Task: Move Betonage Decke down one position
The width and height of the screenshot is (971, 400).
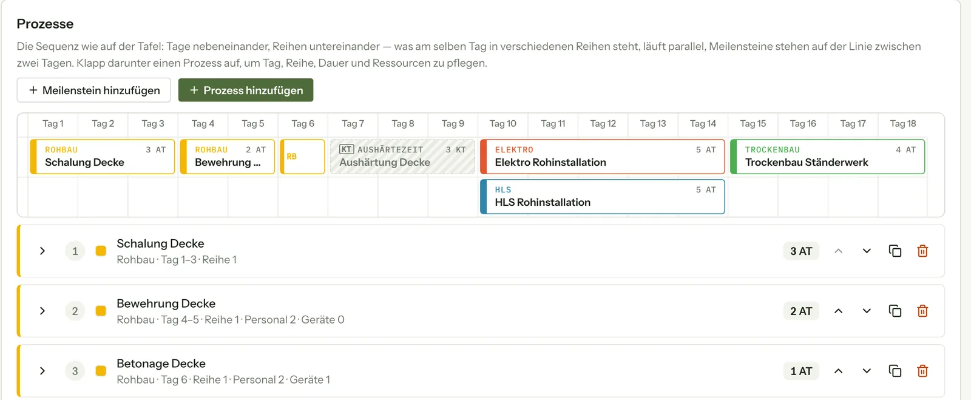Action: click(x=867, y=371)
